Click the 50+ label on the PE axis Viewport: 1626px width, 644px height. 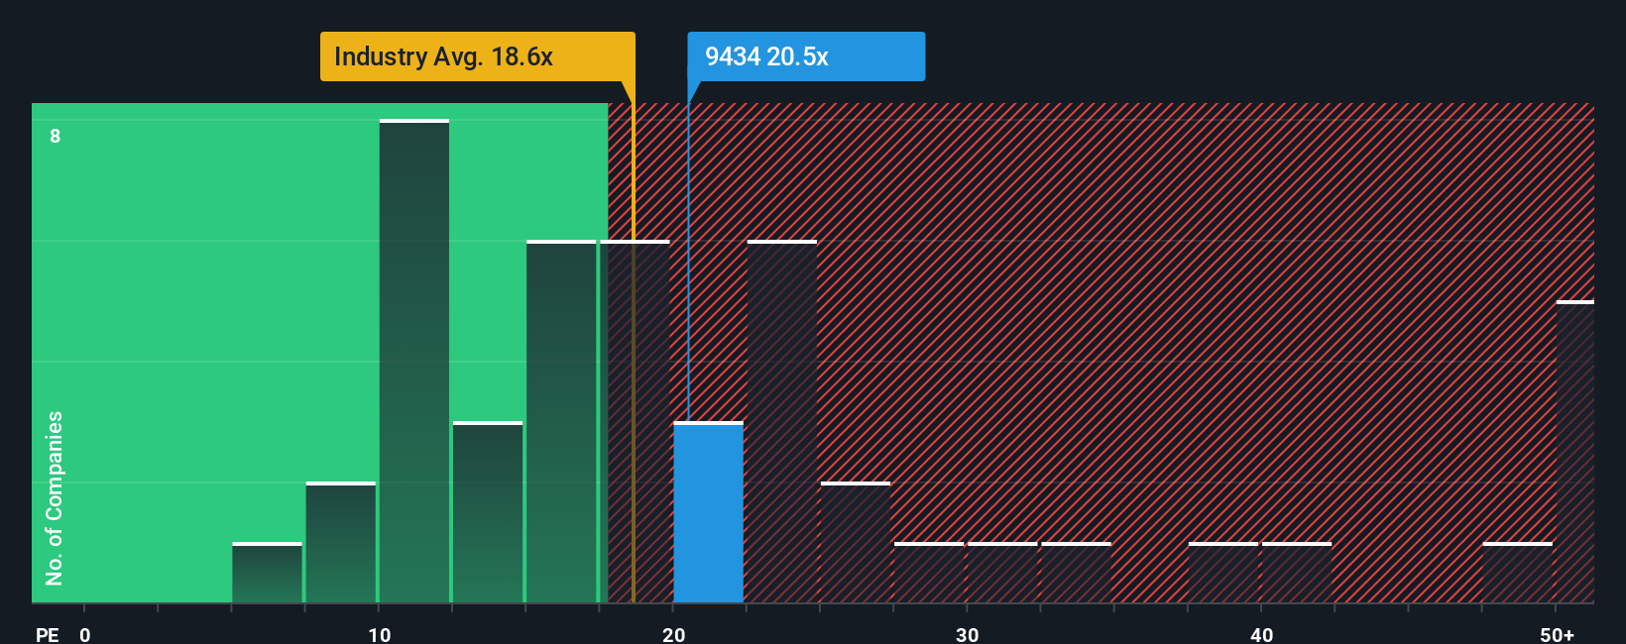coord(1557,635)
